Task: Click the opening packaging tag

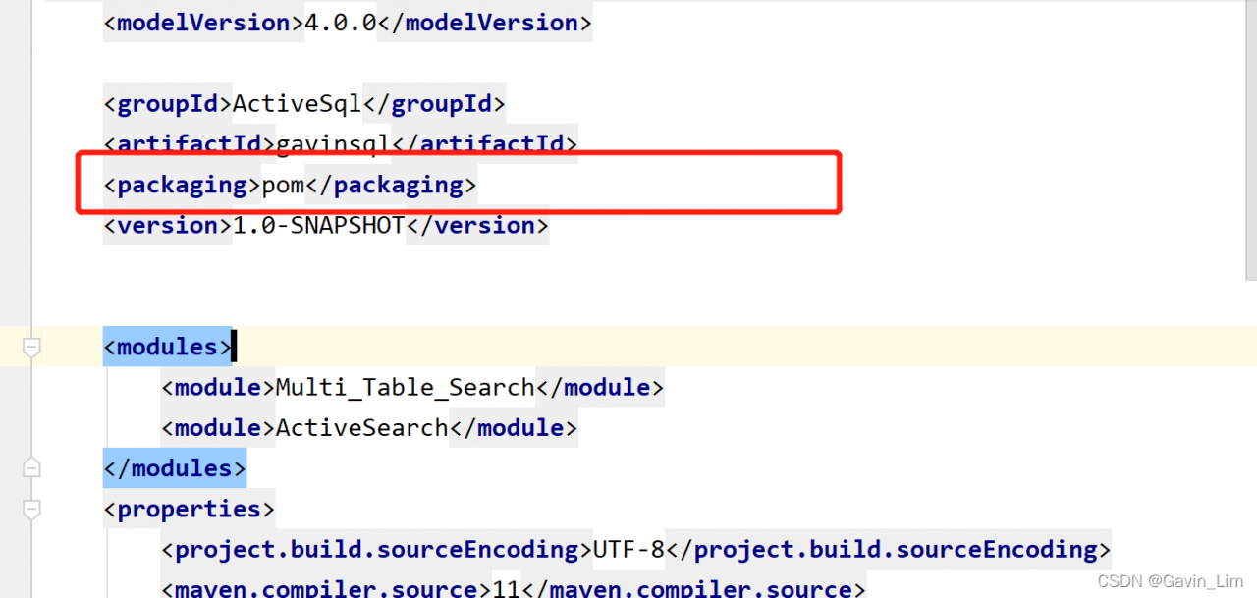Action: click(182, 185)
